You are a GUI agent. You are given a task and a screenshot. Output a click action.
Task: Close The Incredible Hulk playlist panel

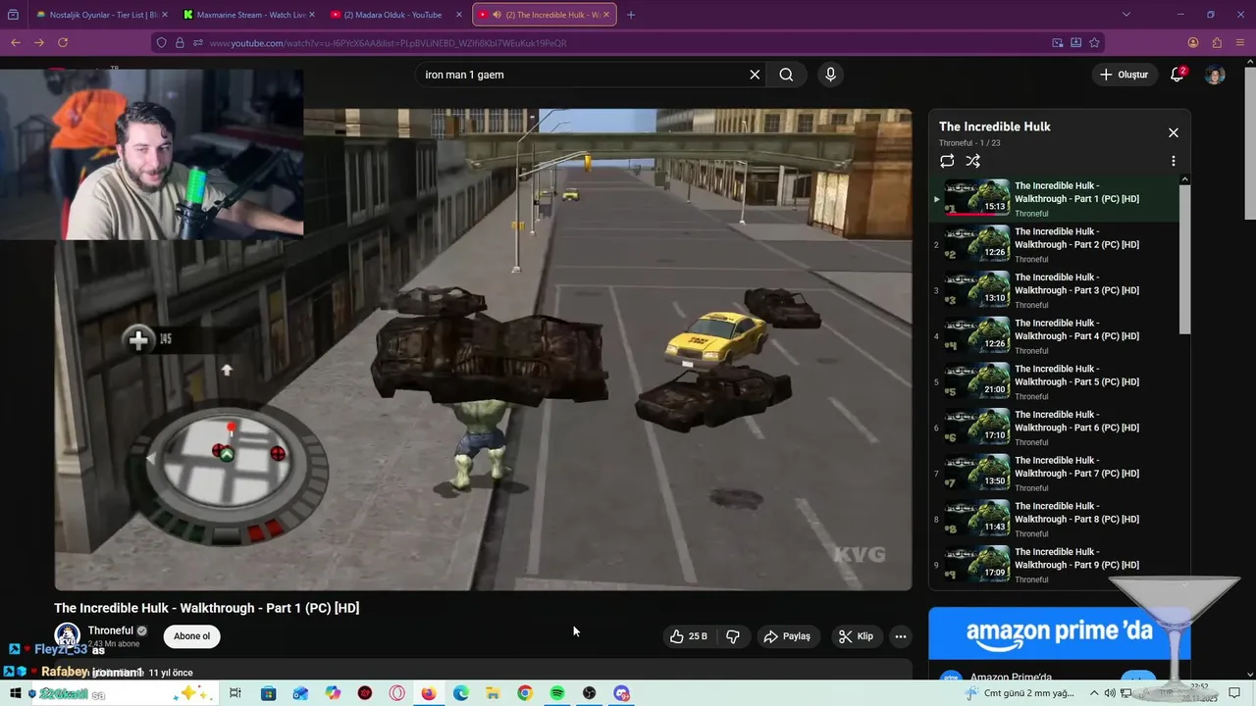click(1173, 132)
